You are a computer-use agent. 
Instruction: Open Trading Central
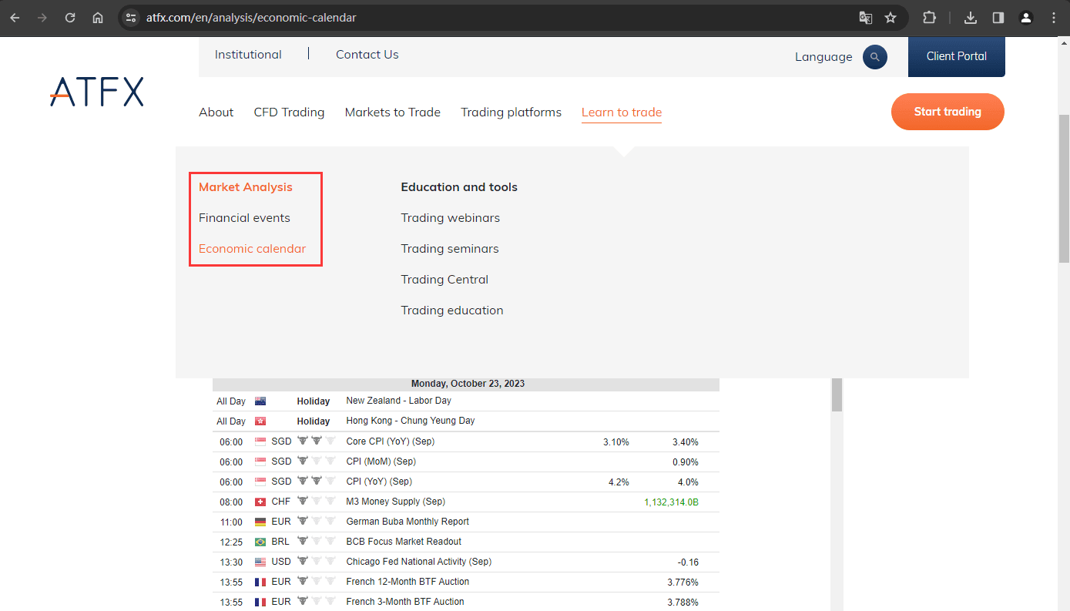coord(444,280)
